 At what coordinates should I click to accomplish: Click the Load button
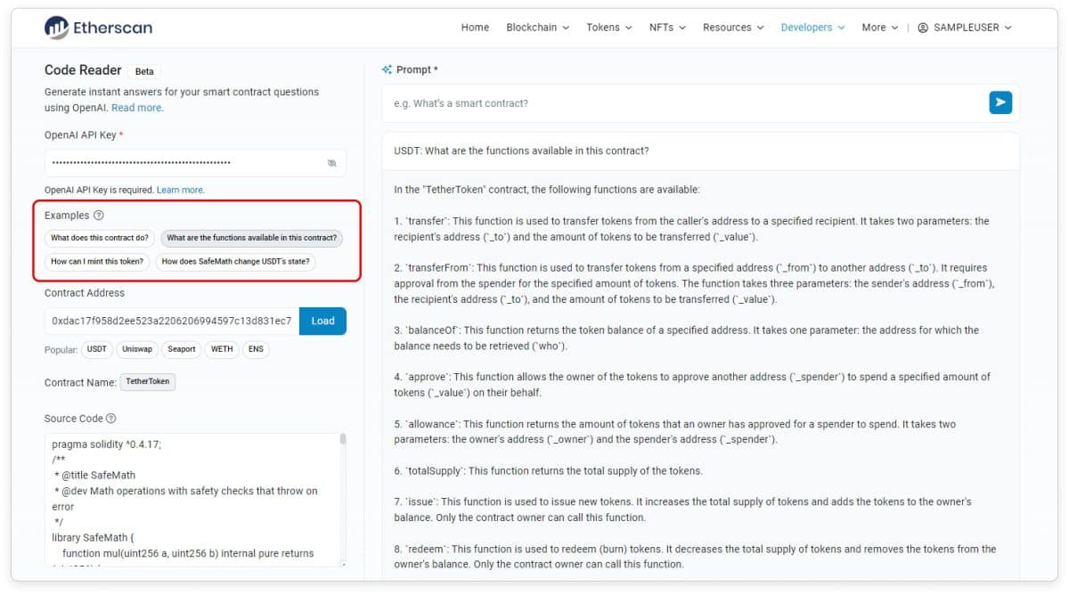(x=322, y=321)
